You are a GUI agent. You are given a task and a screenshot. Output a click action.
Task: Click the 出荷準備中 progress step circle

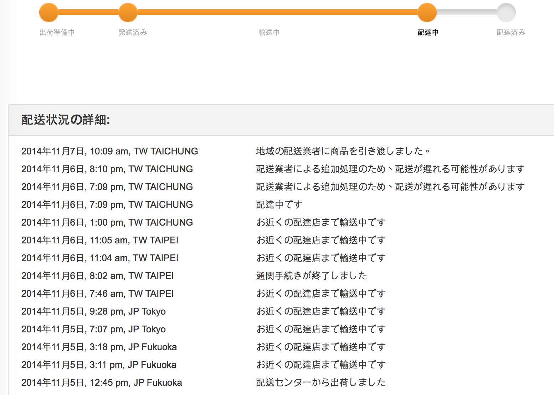(x=48, y=12)
